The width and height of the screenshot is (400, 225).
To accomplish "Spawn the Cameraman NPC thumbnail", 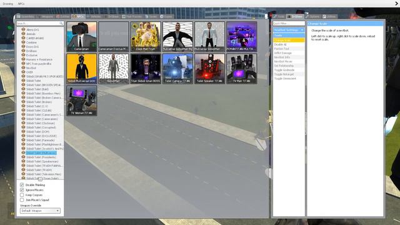I will point(82,36).
